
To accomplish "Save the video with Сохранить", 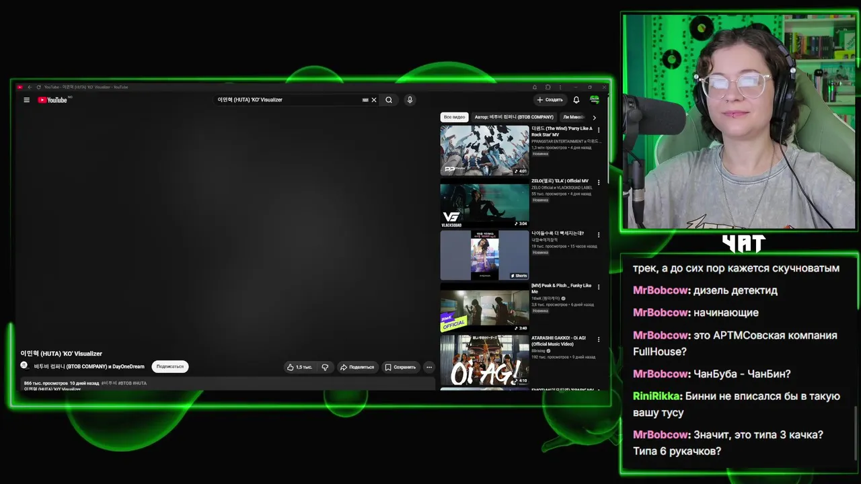I will tap(400, 367).
